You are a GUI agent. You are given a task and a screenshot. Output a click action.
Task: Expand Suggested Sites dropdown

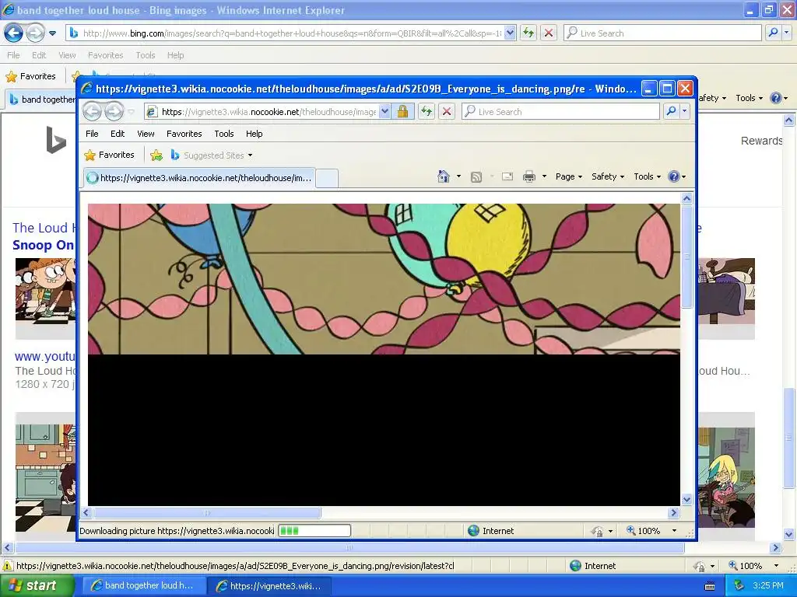tap(250, 155)
